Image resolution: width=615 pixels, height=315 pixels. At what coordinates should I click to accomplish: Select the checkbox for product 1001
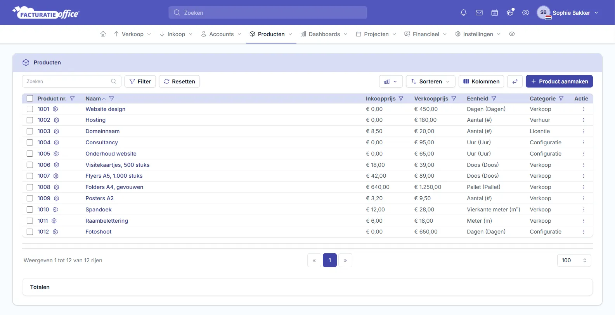point(30,109)
